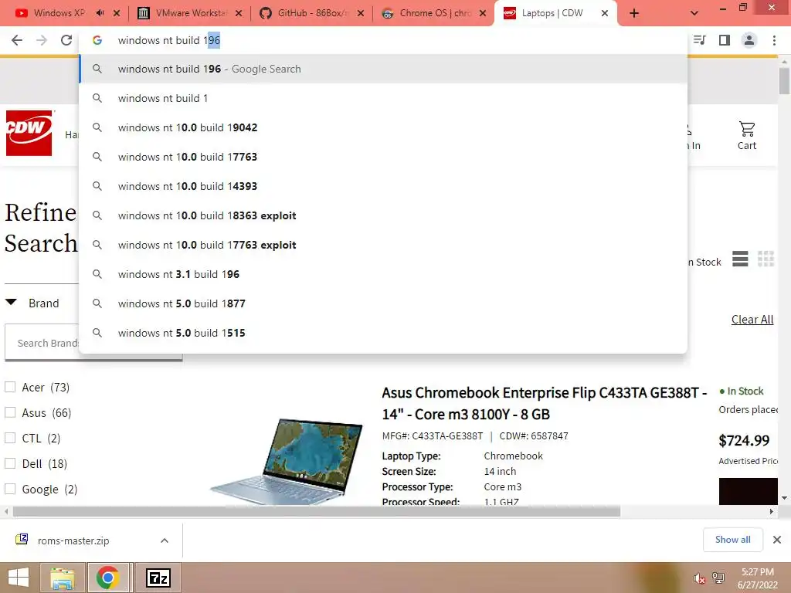Pick suggestion 'windows nt 5.0 build 1877'

(383, 303)
